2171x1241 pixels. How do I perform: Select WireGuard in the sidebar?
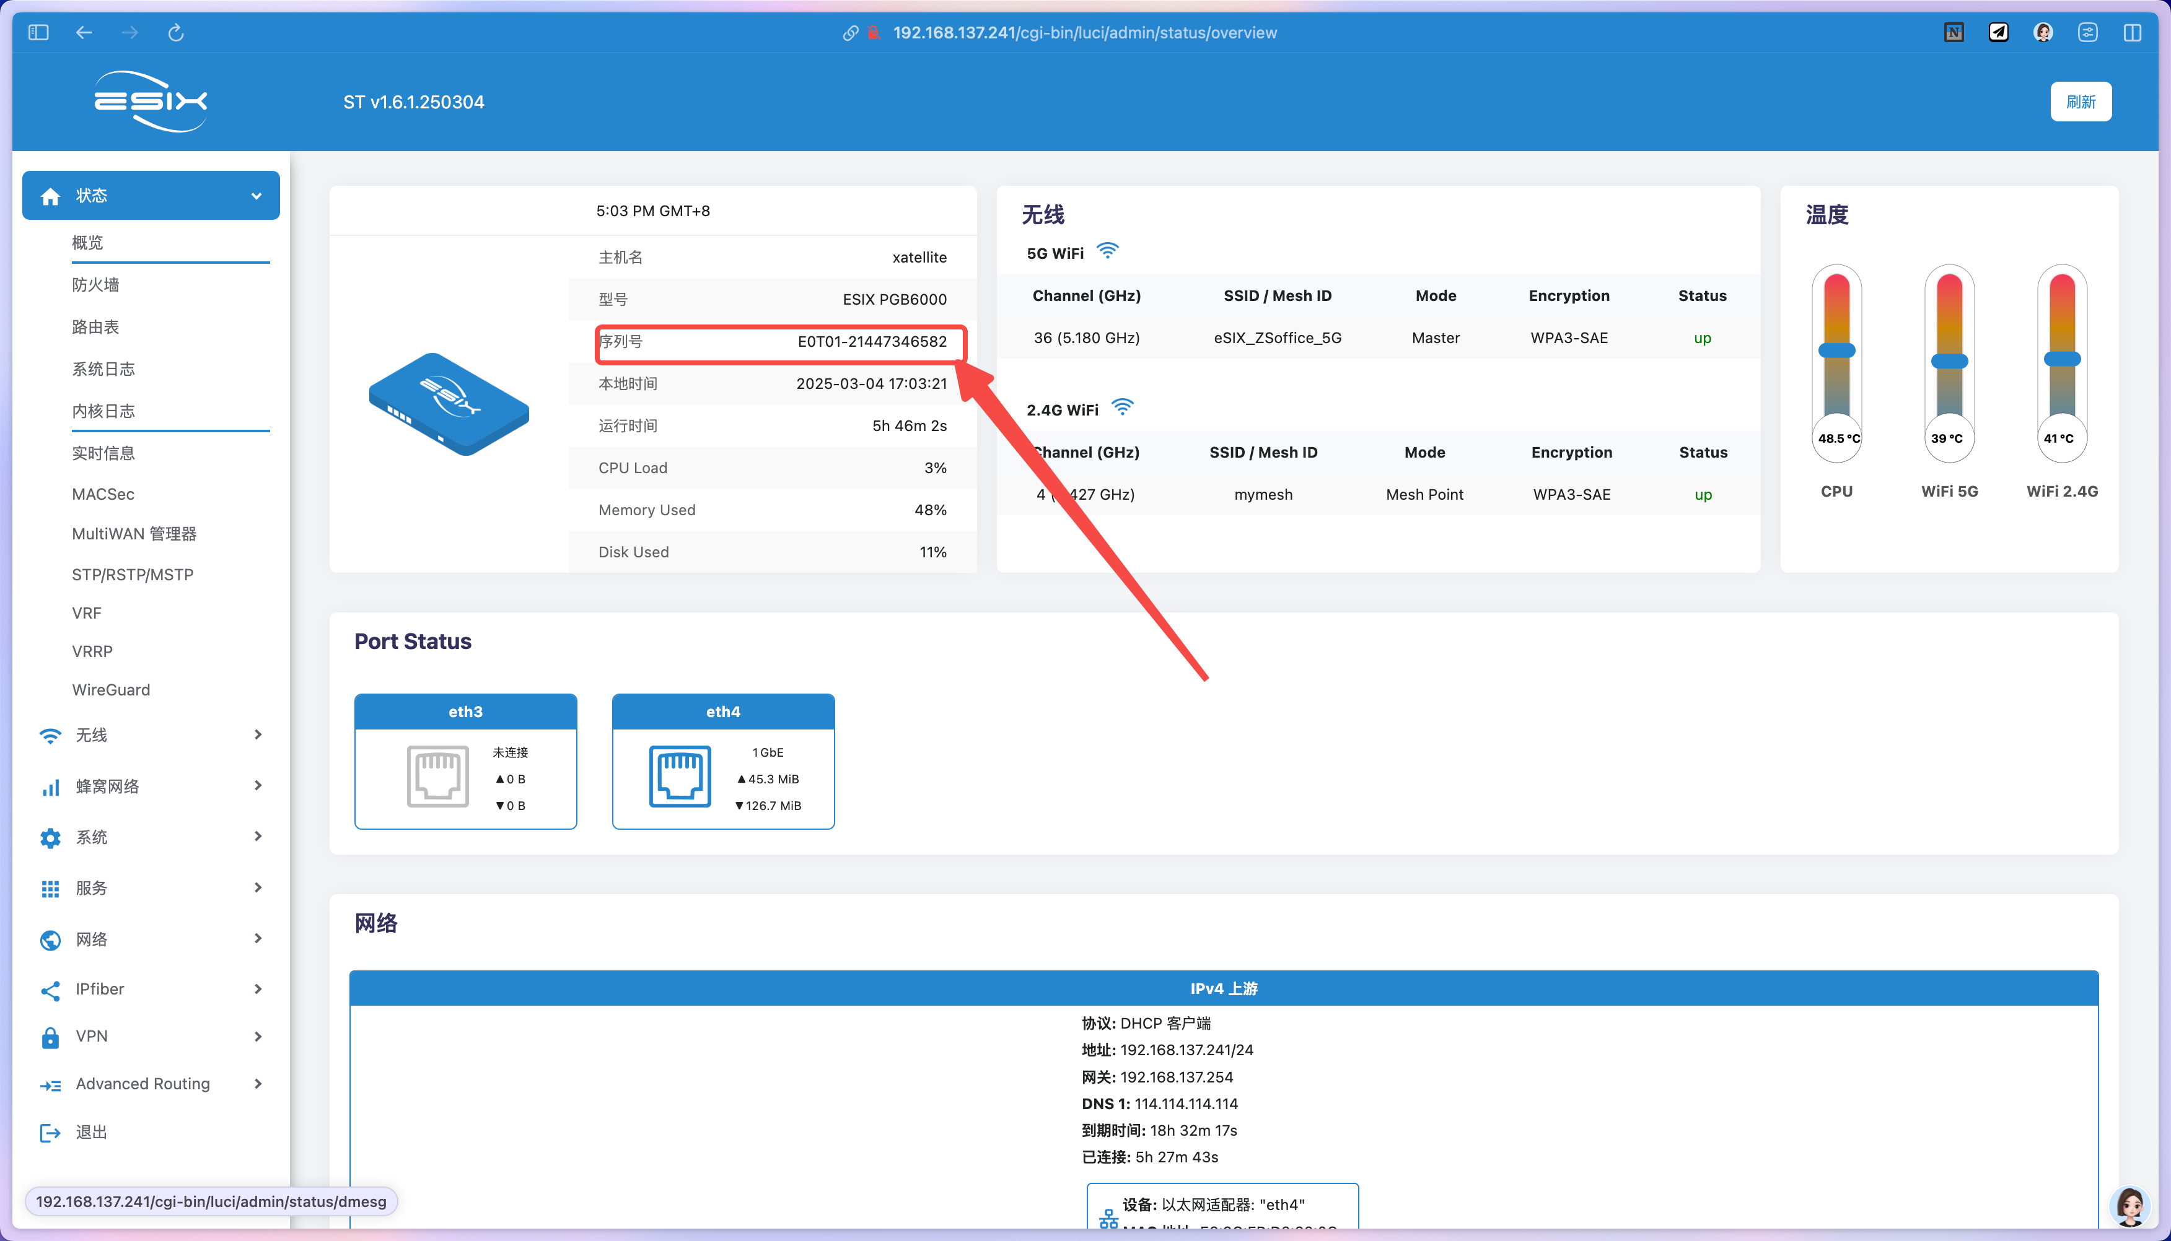[111, 689]
